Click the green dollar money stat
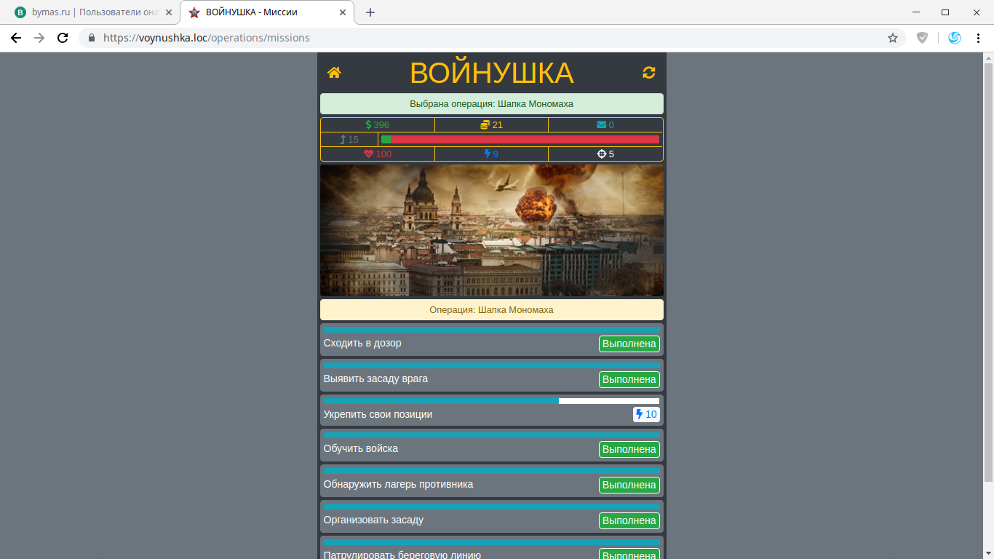The width and height of the screenshot is (994, 559). [378, 125]
